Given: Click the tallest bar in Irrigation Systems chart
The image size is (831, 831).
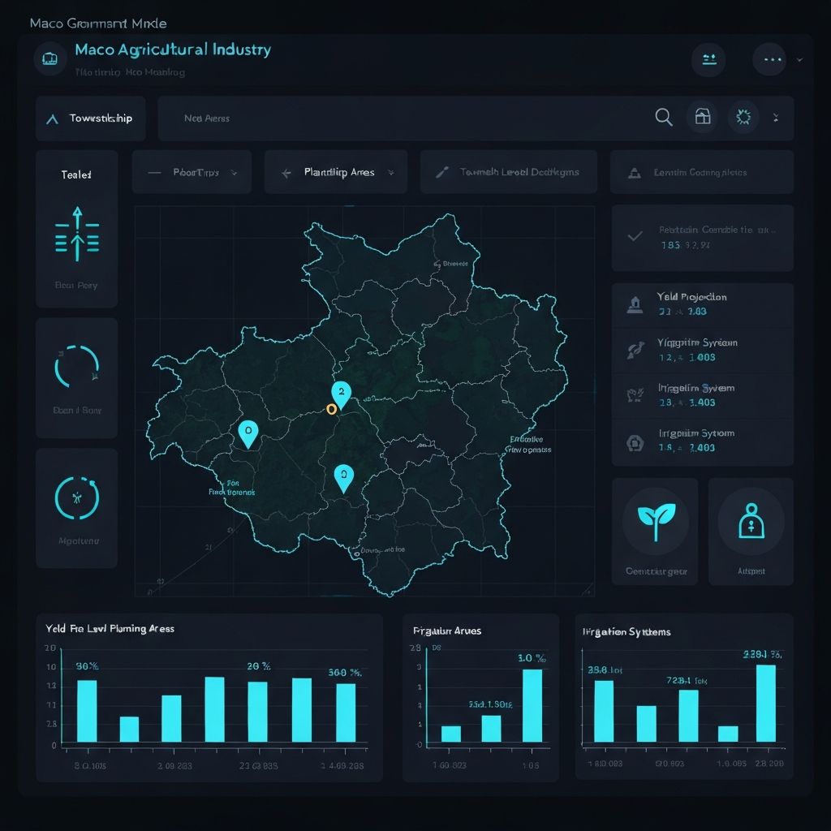Looking at the screenshot, I should point(765,703).
